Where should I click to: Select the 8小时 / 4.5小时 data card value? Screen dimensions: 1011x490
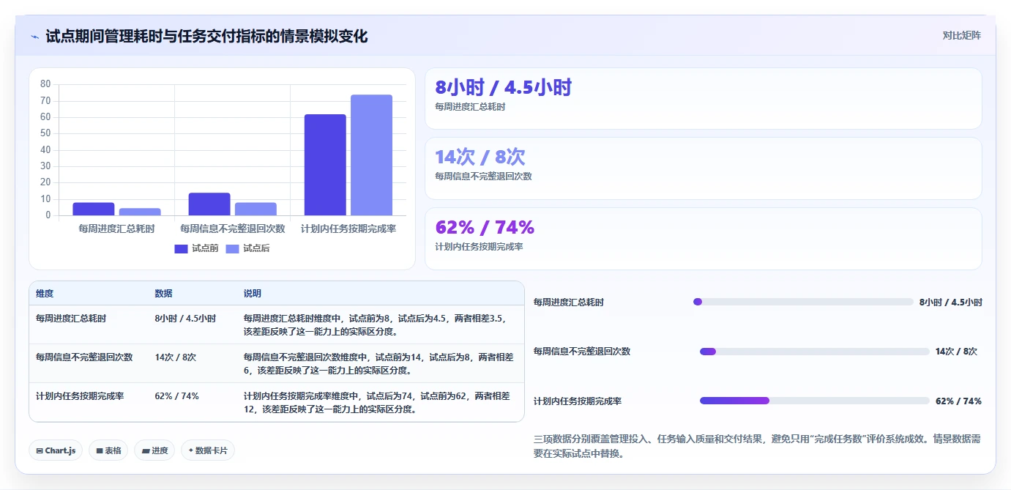[x=503, y=87]
